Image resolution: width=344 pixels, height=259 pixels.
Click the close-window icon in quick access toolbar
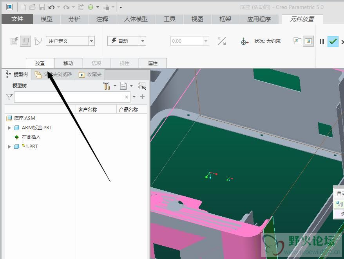coord(106,7)
